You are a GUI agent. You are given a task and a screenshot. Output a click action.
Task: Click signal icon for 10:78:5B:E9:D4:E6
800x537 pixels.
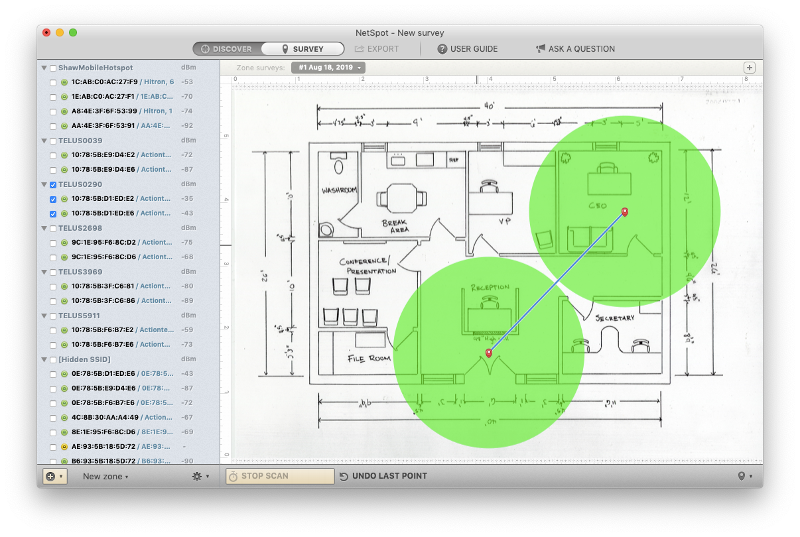tap(64, 170)
